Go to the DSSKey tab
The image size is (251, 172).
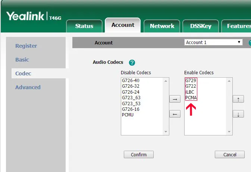point(201,26)
